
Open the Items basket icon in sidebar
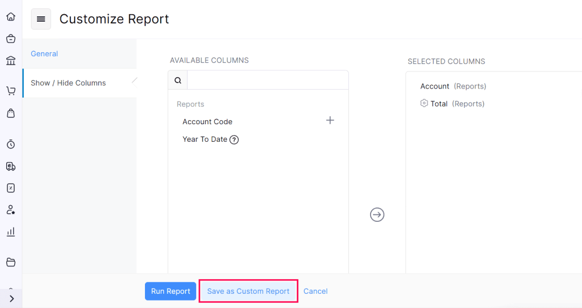(x=11, y=39)
